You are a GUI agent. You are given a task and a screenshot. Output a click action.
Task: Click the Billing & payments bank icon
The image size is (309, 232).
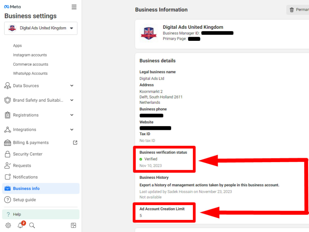click(7, 143)
